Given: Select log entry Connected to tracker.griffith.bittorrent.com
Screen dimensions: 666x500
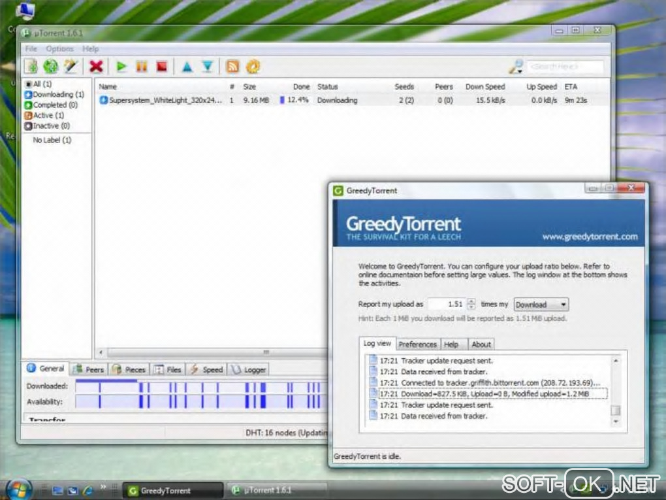Looking at the screenshot, I should point(484,382).
